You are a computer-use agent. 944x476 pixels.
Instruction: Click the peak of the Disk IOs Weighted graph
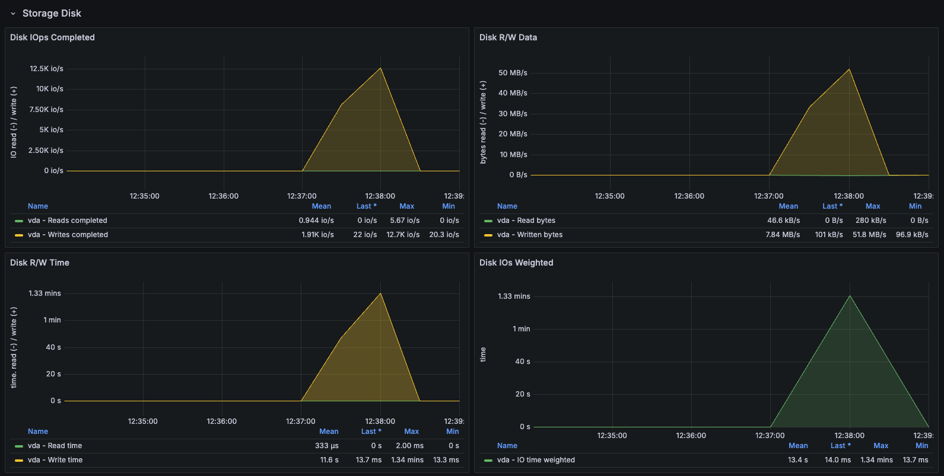850,296
